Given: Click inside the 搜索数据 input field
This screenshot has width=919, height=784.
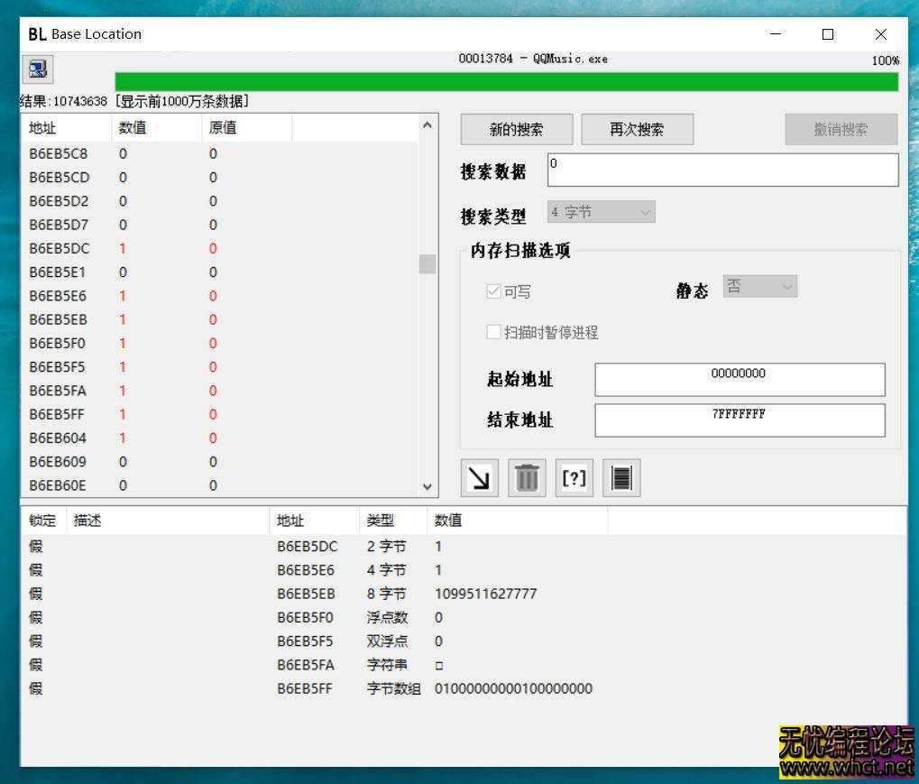Looking at the screenshot, I should (721, 171).
